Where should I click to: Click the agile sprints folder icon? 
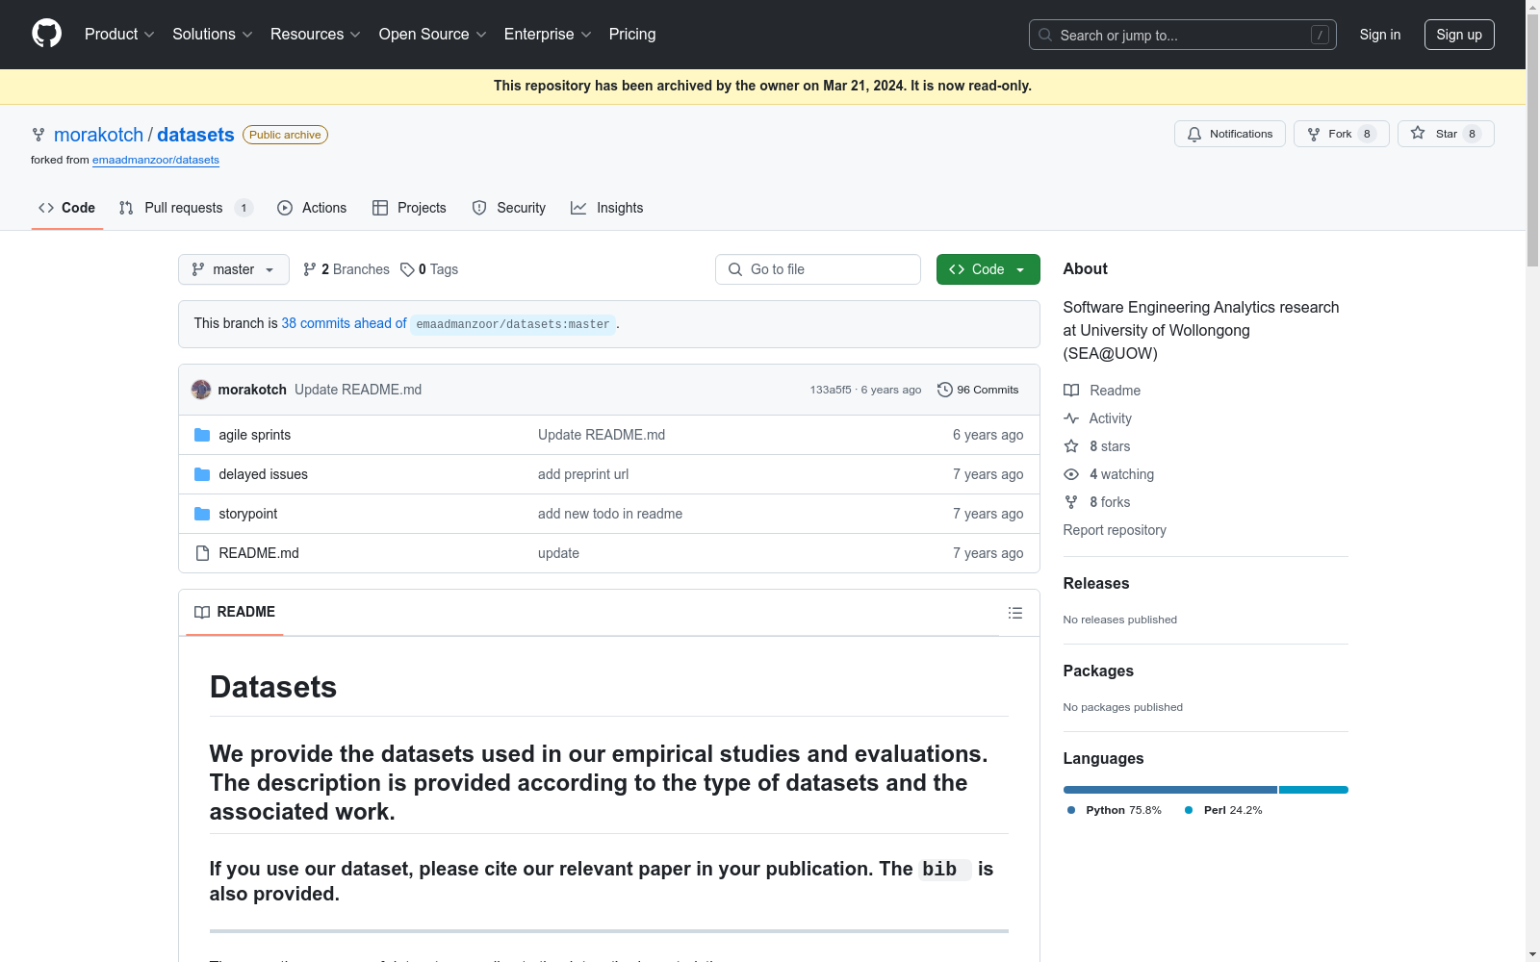tap(202, 435)
